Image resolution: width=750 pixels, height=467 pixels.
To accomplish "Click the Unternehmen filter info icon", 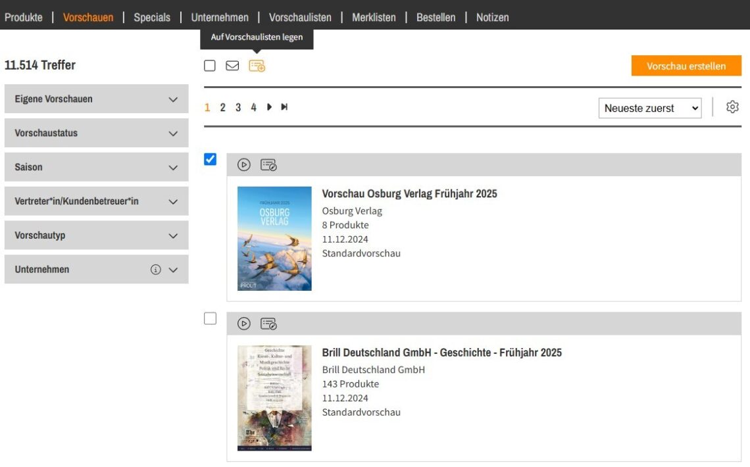I will coord(156,270).
